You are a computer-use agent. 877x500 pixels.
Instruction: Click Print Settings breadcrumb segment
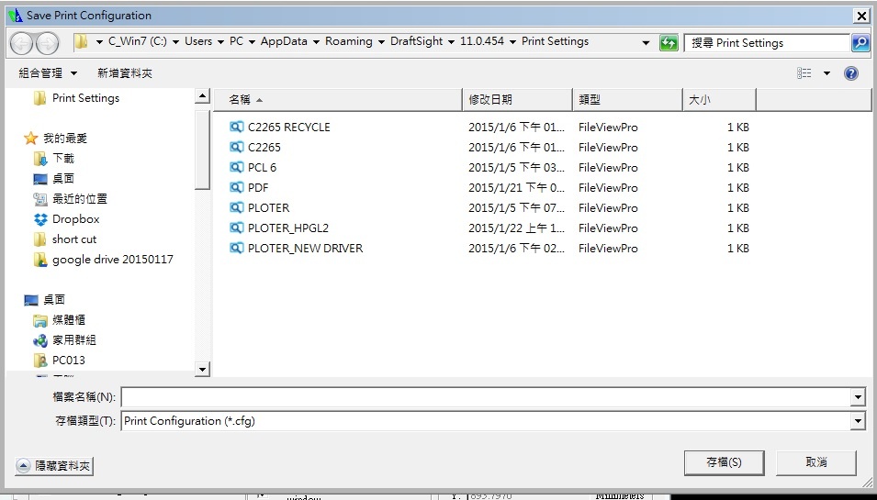555,41
